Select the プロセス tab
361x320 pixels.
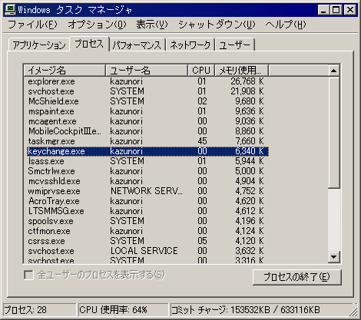[89, 44]
